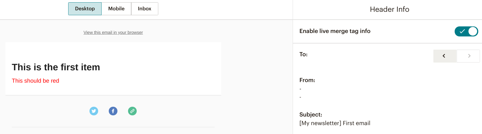482x134 pixels.
Task: Click the 'Enable live merge tag info' label
Action: [x=335, y=31]
